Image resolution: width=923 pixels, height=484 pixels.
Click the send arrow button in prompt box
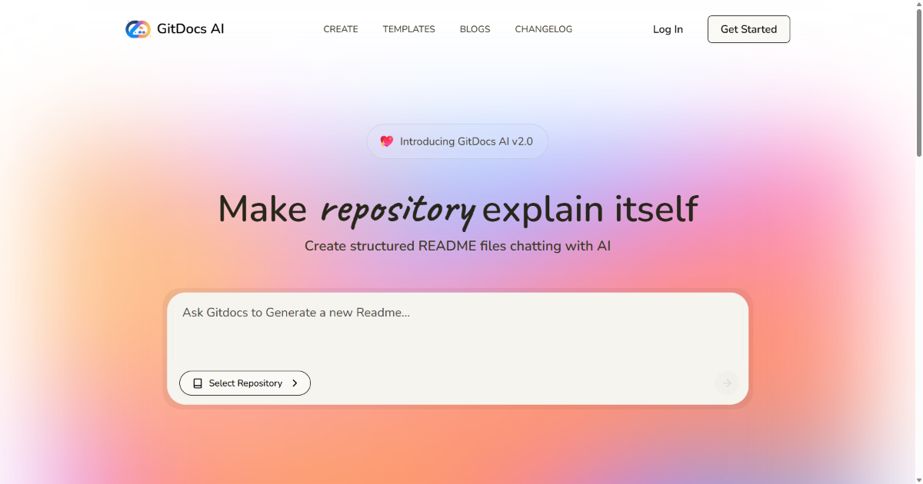[726, 383]
